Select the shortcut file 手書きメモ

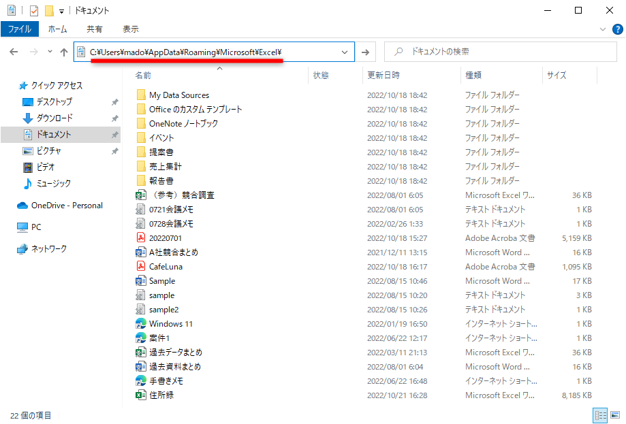(x=166, y=381)
